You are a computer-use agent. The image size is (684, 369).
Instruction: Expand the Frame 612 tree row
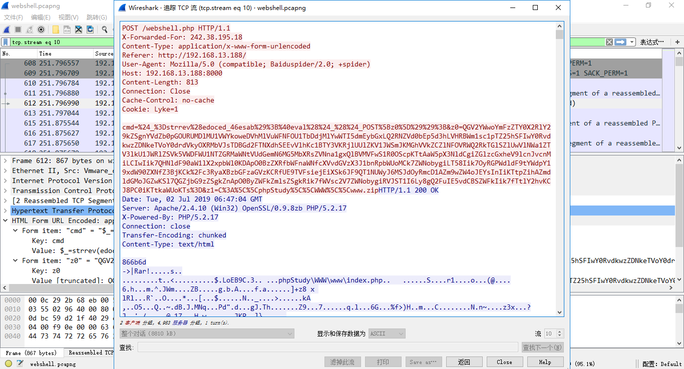point(6,160)
